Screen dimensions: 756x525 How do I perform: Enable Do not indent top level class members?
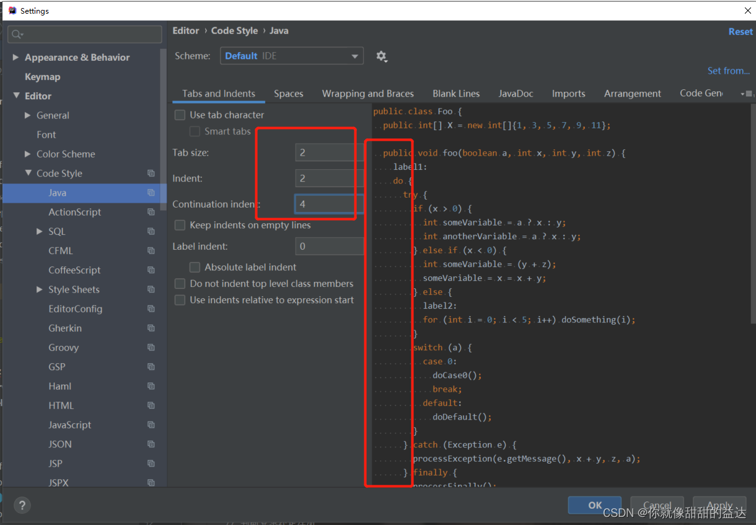pos(180,283)
